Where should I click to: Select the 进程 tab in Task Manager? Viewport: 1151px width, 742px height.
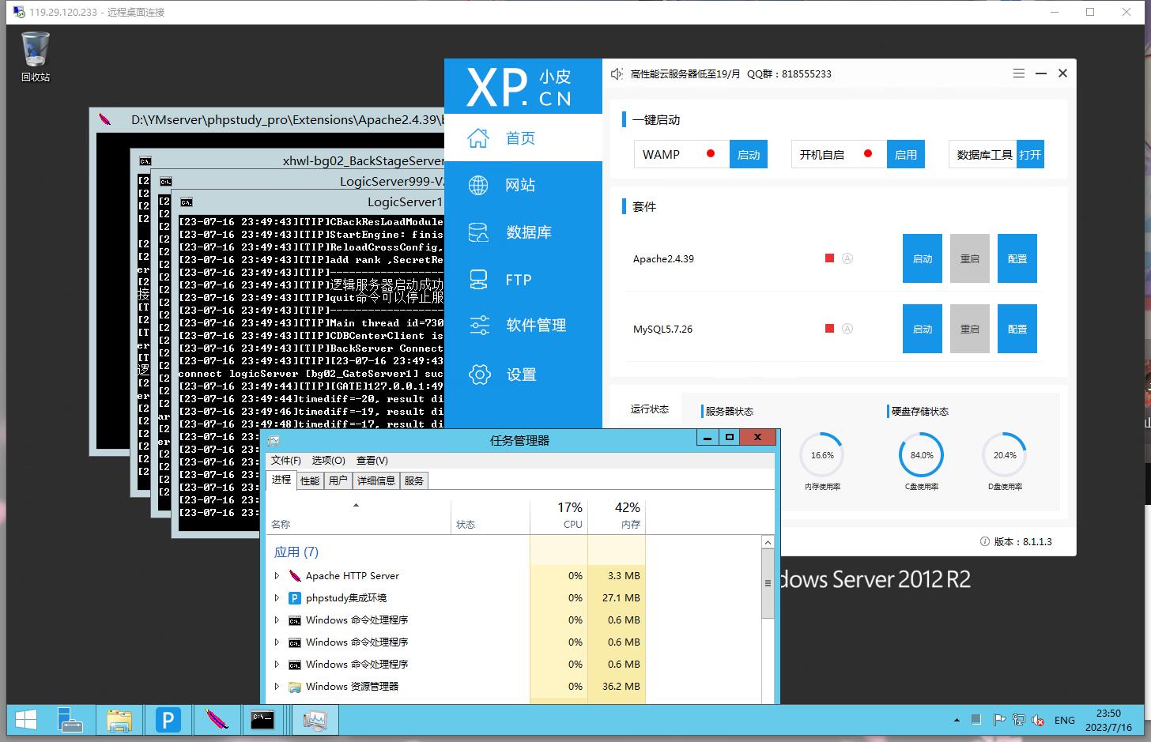(x=281, y=480)
